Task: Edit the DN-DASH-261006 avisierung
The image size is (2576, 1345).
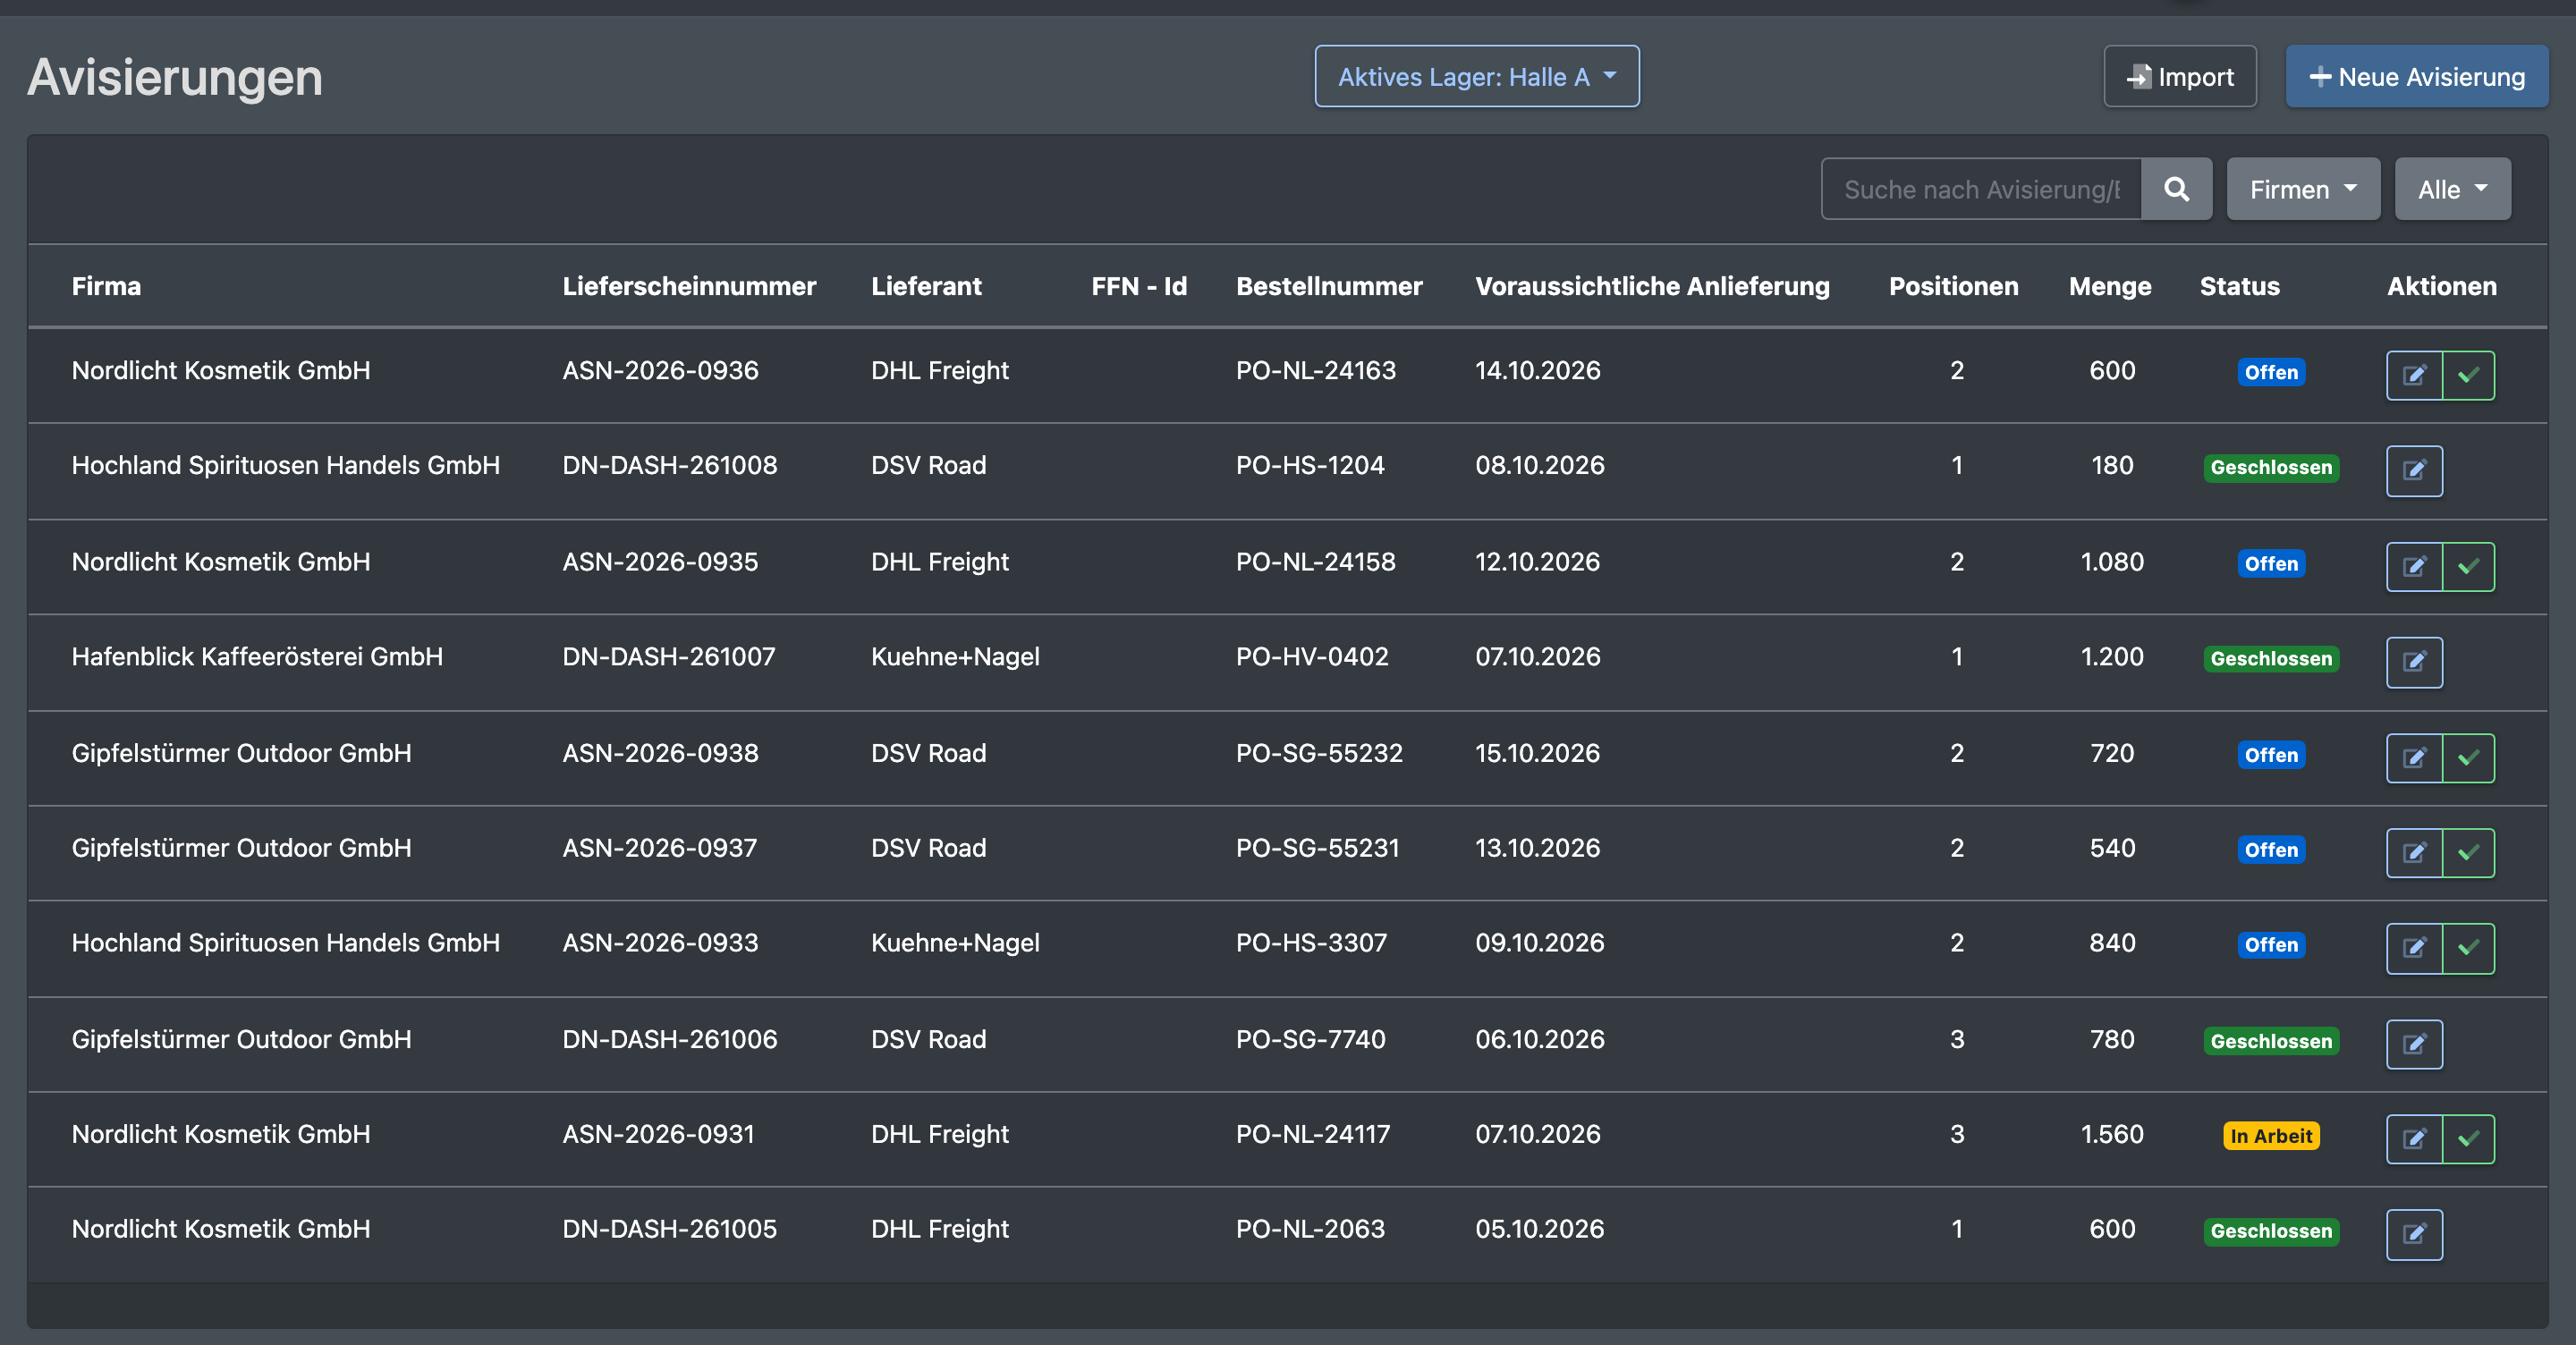Action: pos(2414,1044)
